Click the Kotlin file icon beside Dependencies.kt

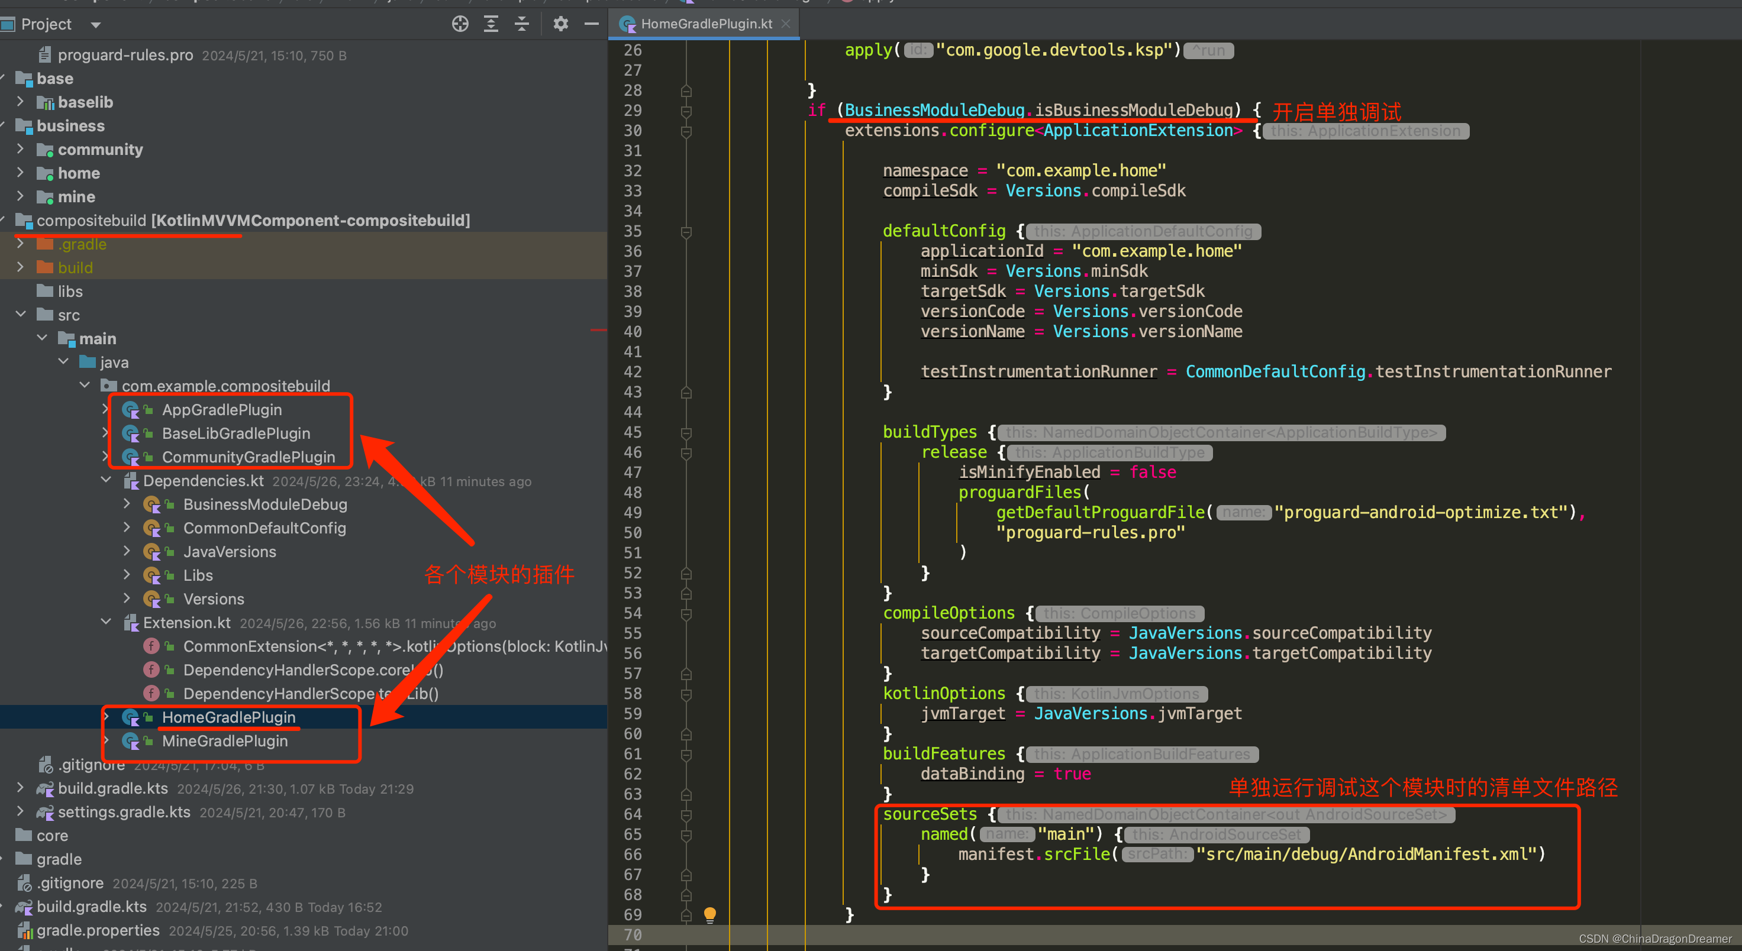click(131, 481)
